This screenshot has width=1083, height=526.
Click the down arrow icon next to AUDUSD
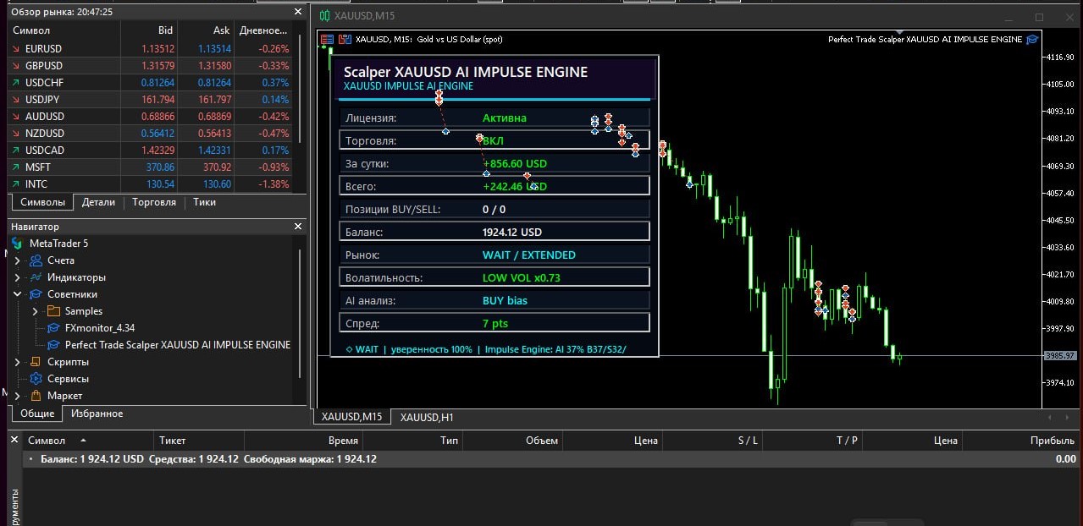(x=16, y=117)
